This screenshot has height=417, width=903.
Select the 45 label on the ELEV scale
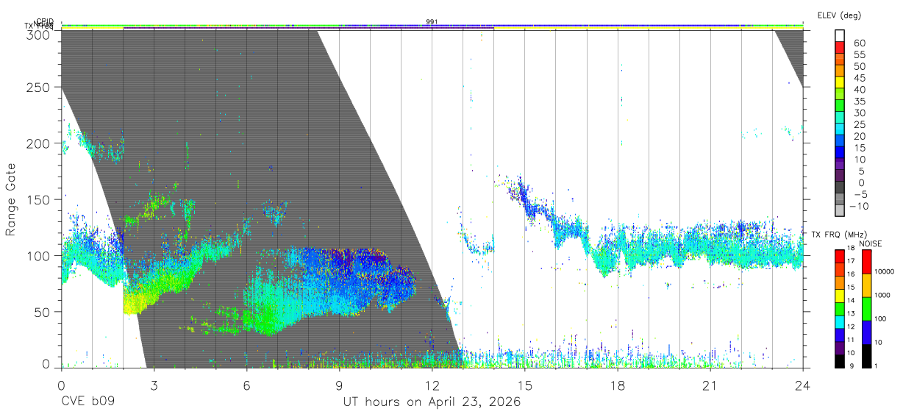click(860, 78)
